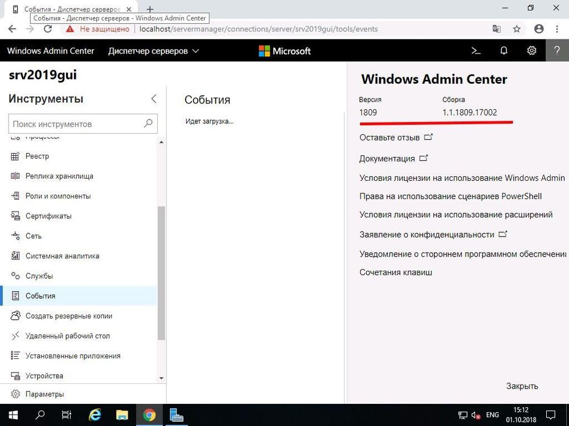Bookmark the page with the star icon
The width and height of the screenshot is (569, 426).
pos(517,29)
